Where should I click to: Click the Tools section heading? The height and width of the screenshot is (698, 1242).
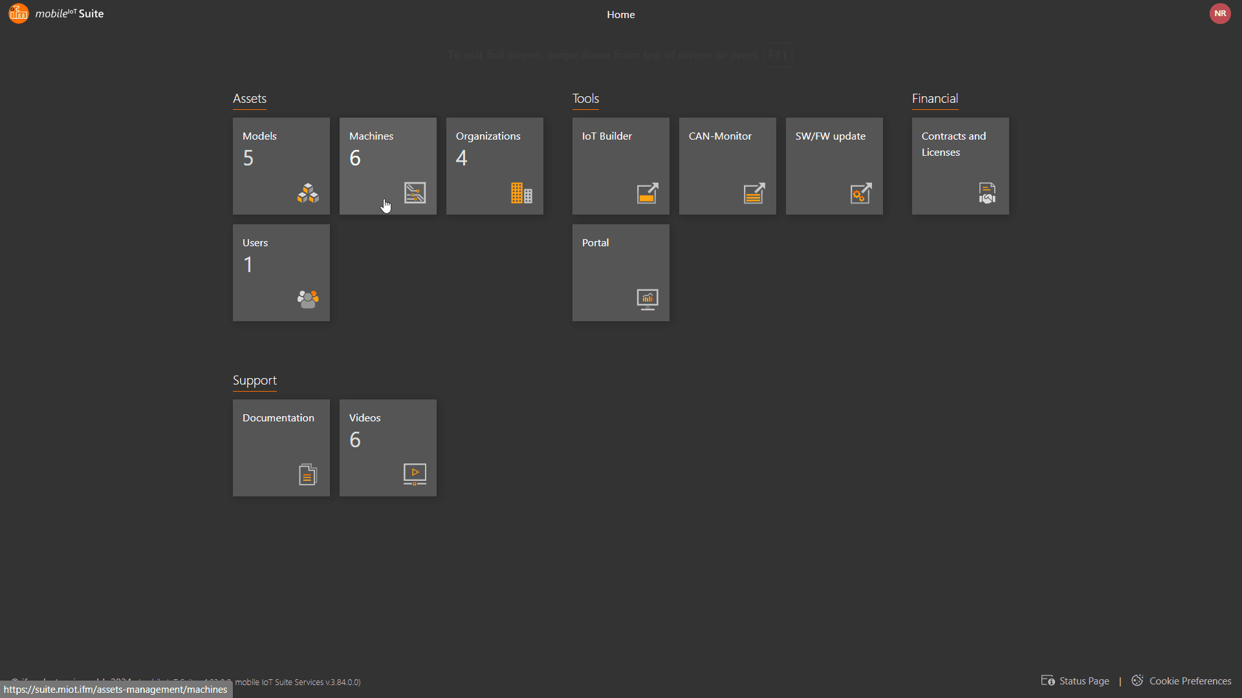click(585, 98)
